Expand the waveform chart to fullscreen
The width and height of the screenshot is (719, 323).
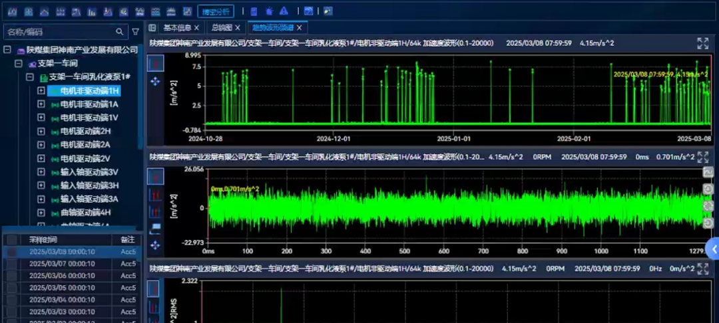pos(702,158)
